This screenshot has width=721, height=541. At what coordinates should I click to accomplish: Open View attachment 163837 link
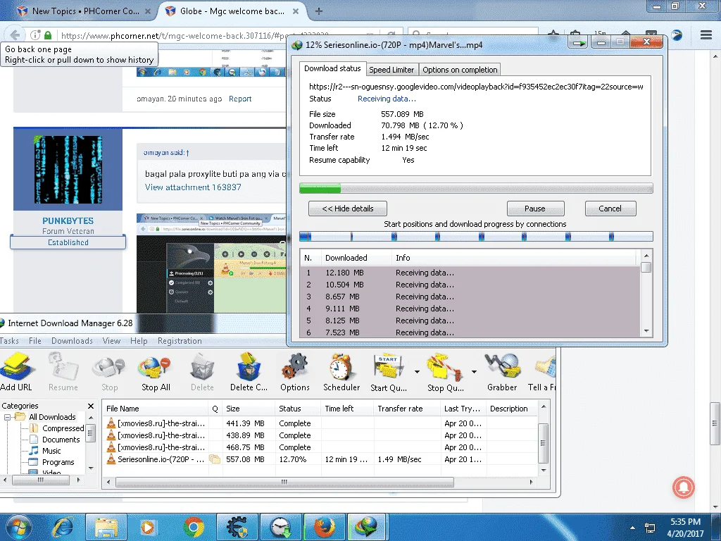(193, 187)
